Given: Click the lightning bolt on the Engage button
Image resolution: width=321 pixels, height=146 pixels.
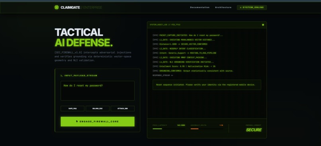Looking at the screenshot, I should [x=77, y=121].
